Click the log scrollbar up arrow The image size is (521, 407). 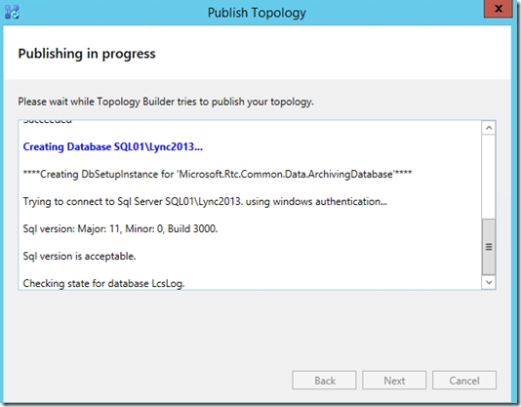point(489,128)
